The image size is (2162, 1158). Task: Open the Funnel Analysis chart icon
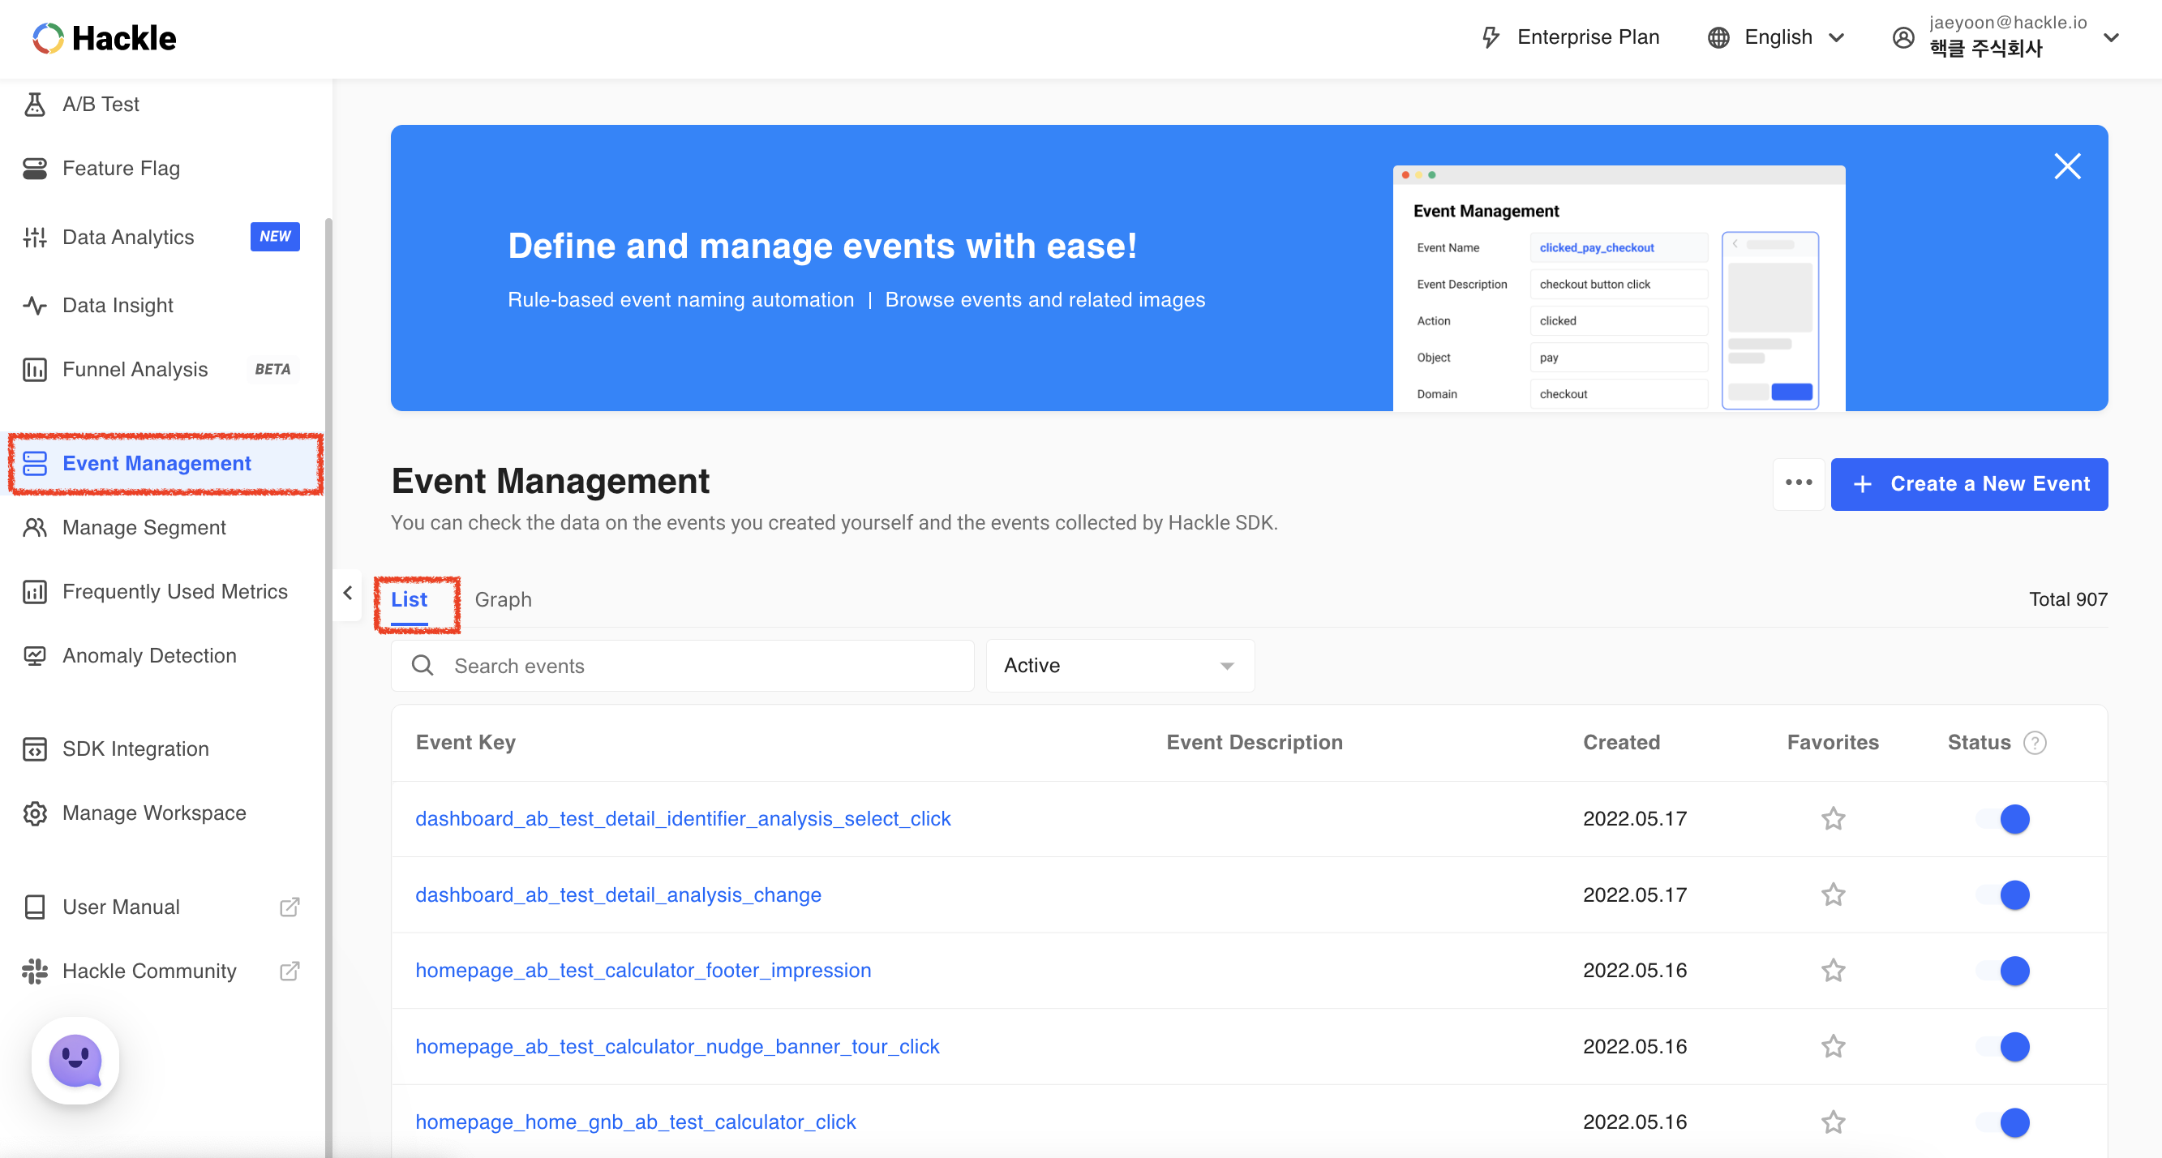coord(34,369)
